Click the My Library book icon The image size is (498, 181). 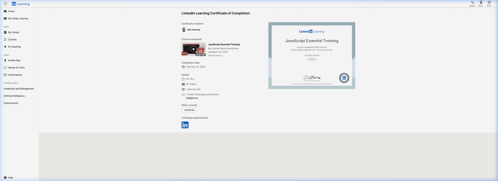tap(5, 32)
